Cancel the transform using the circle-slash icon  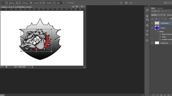pyautogui.click(x=126, y=3)
